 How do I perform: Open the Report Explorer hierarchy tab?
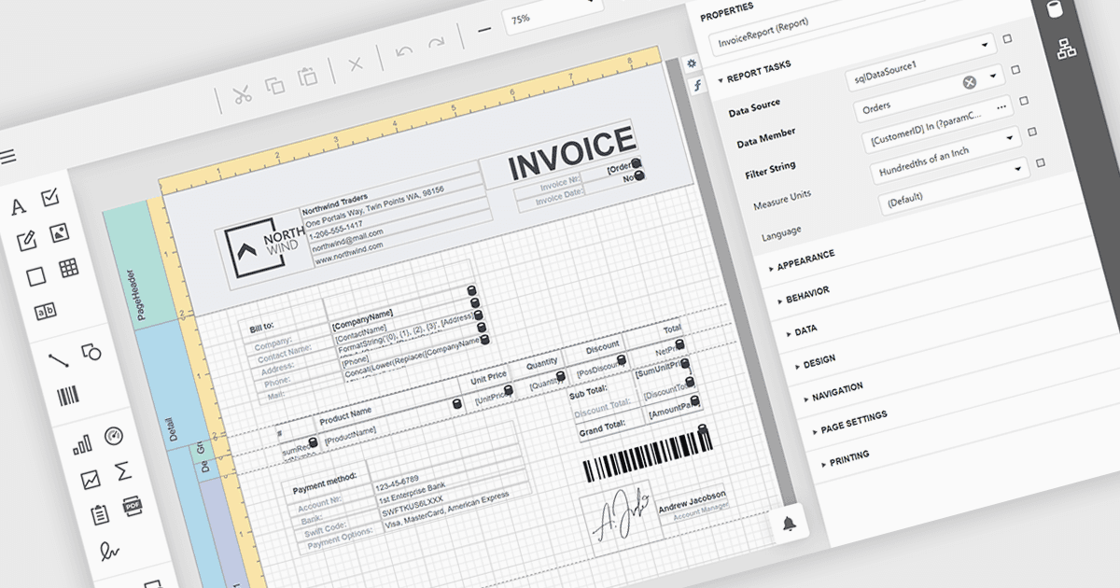(1066, 49)
